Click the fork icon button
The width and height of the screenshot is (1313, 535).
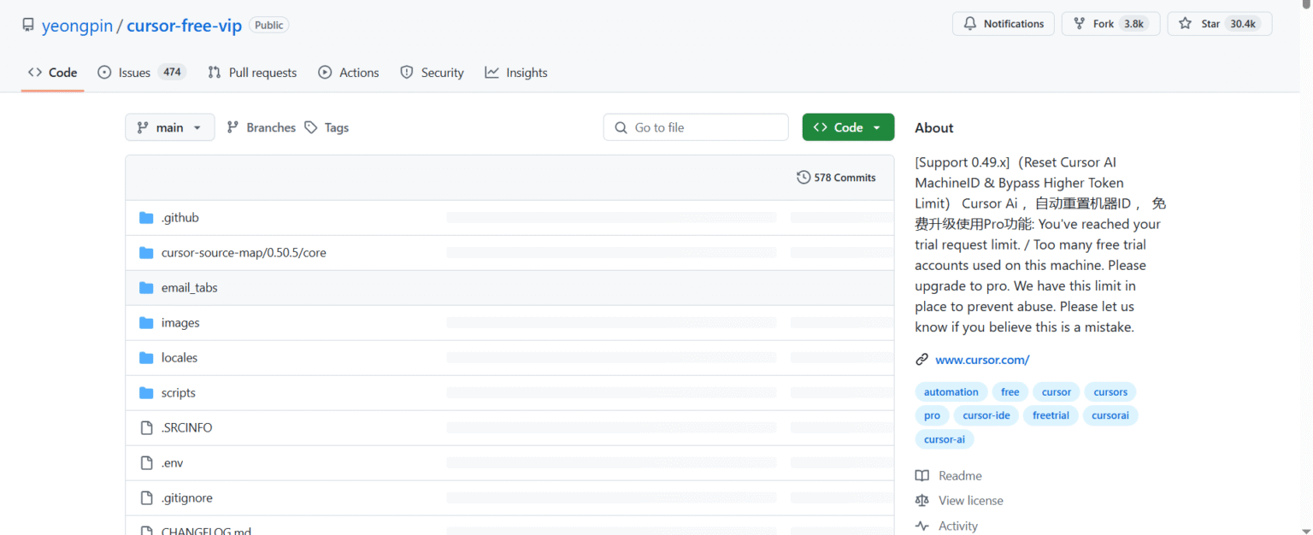coord(1080,24)
